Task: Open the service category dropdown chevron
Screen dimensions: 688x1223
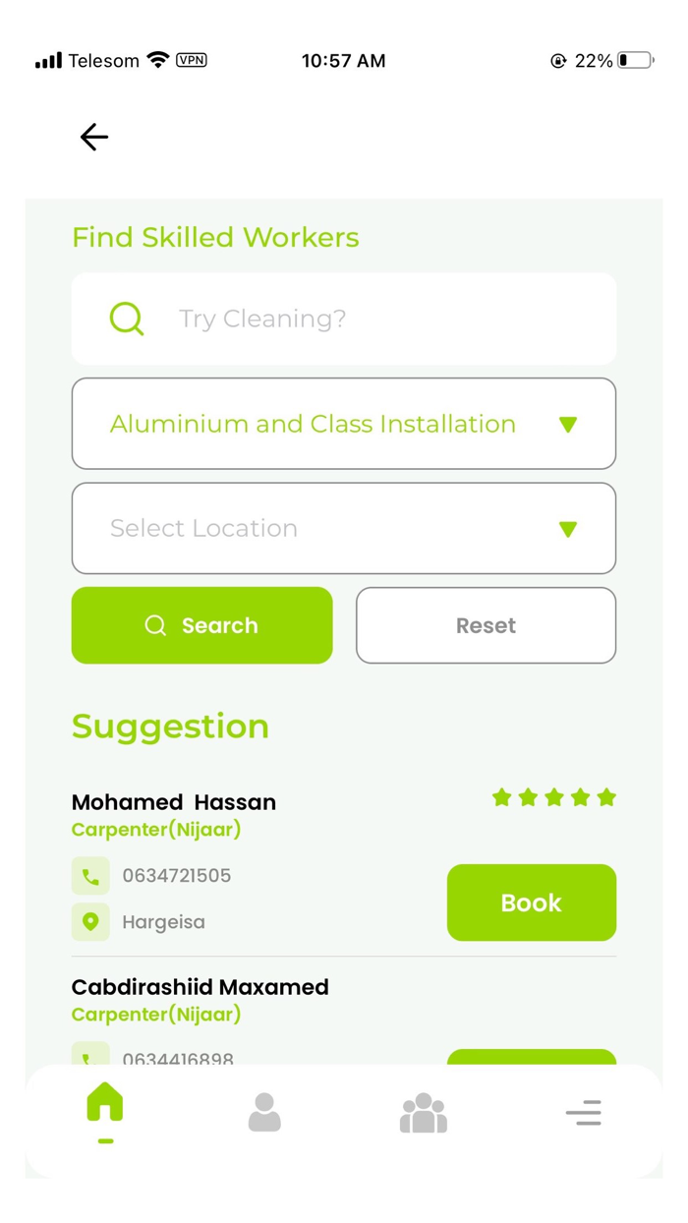Action: pyautogui.click(x=568, y=424)
